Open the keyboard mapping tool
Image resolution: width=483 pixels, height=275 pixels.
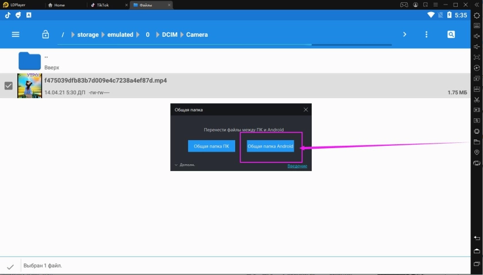[477, 26]
